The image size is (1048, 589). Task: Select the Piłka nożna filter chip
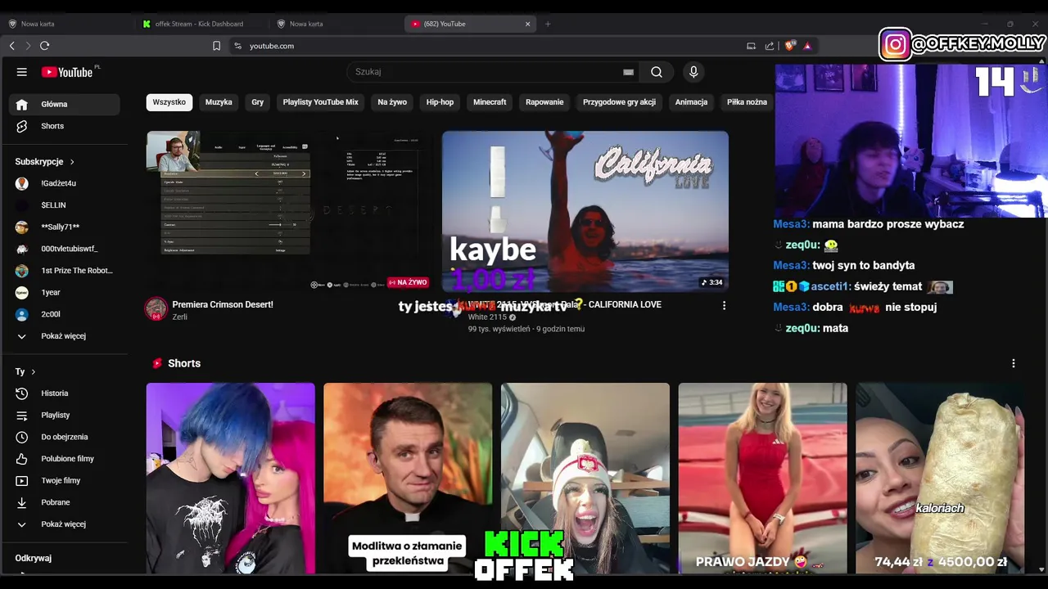747,102
